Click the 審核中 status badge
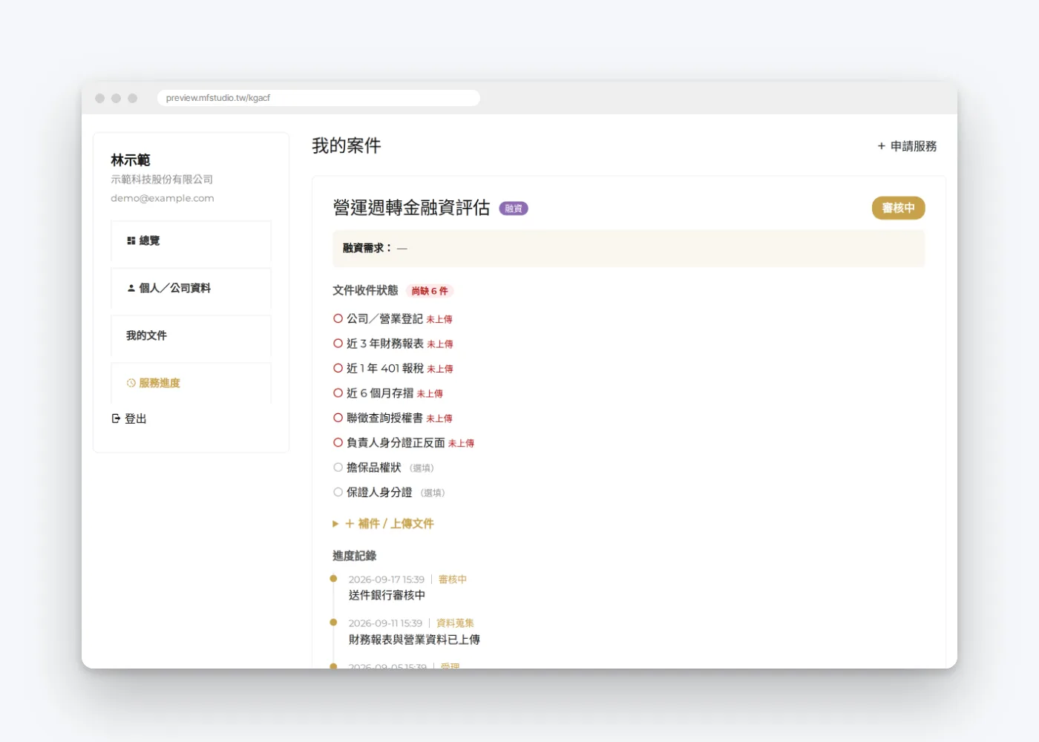Image resolution: width=1039 pixels, height=742 pixels. pyautogui.click(x=898, y=208)
